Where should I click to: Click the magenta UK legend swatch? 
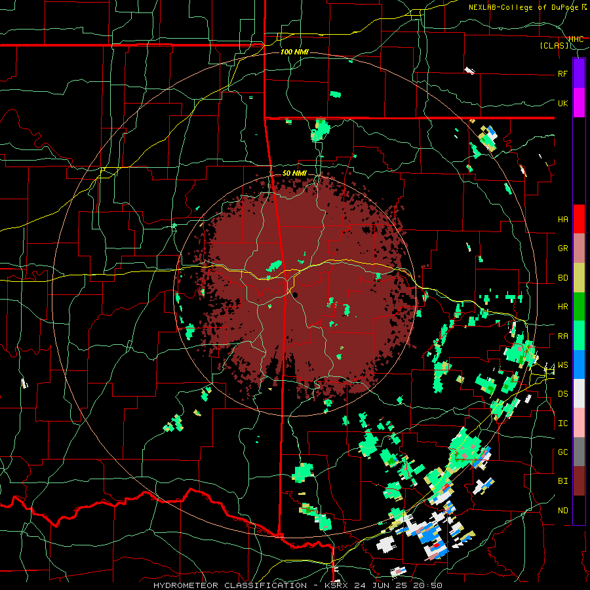coord(579,103)
